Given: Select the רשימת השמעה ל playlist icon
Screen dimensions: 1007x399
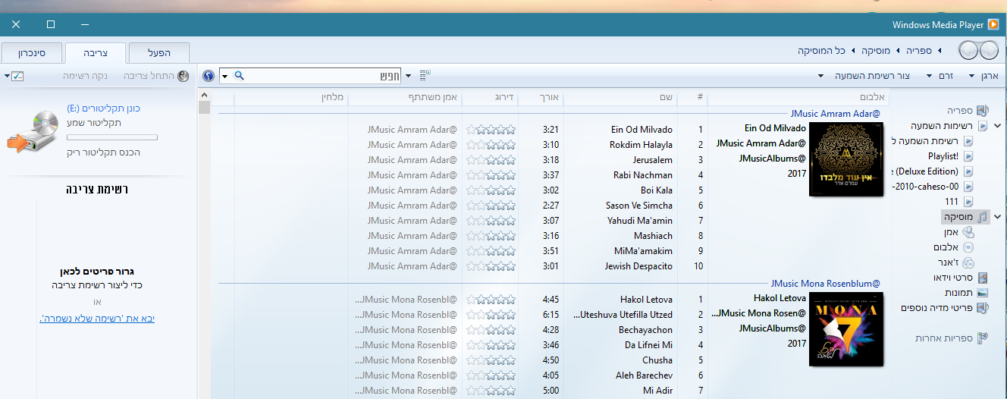Looking at the screenshot, I should click(968, 141).
